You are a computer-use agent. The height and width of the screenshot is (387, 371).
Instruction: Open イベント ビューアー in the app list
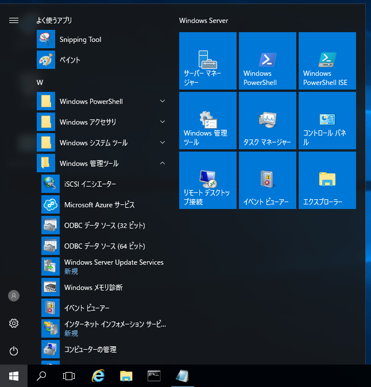click(x=104, y=308)
